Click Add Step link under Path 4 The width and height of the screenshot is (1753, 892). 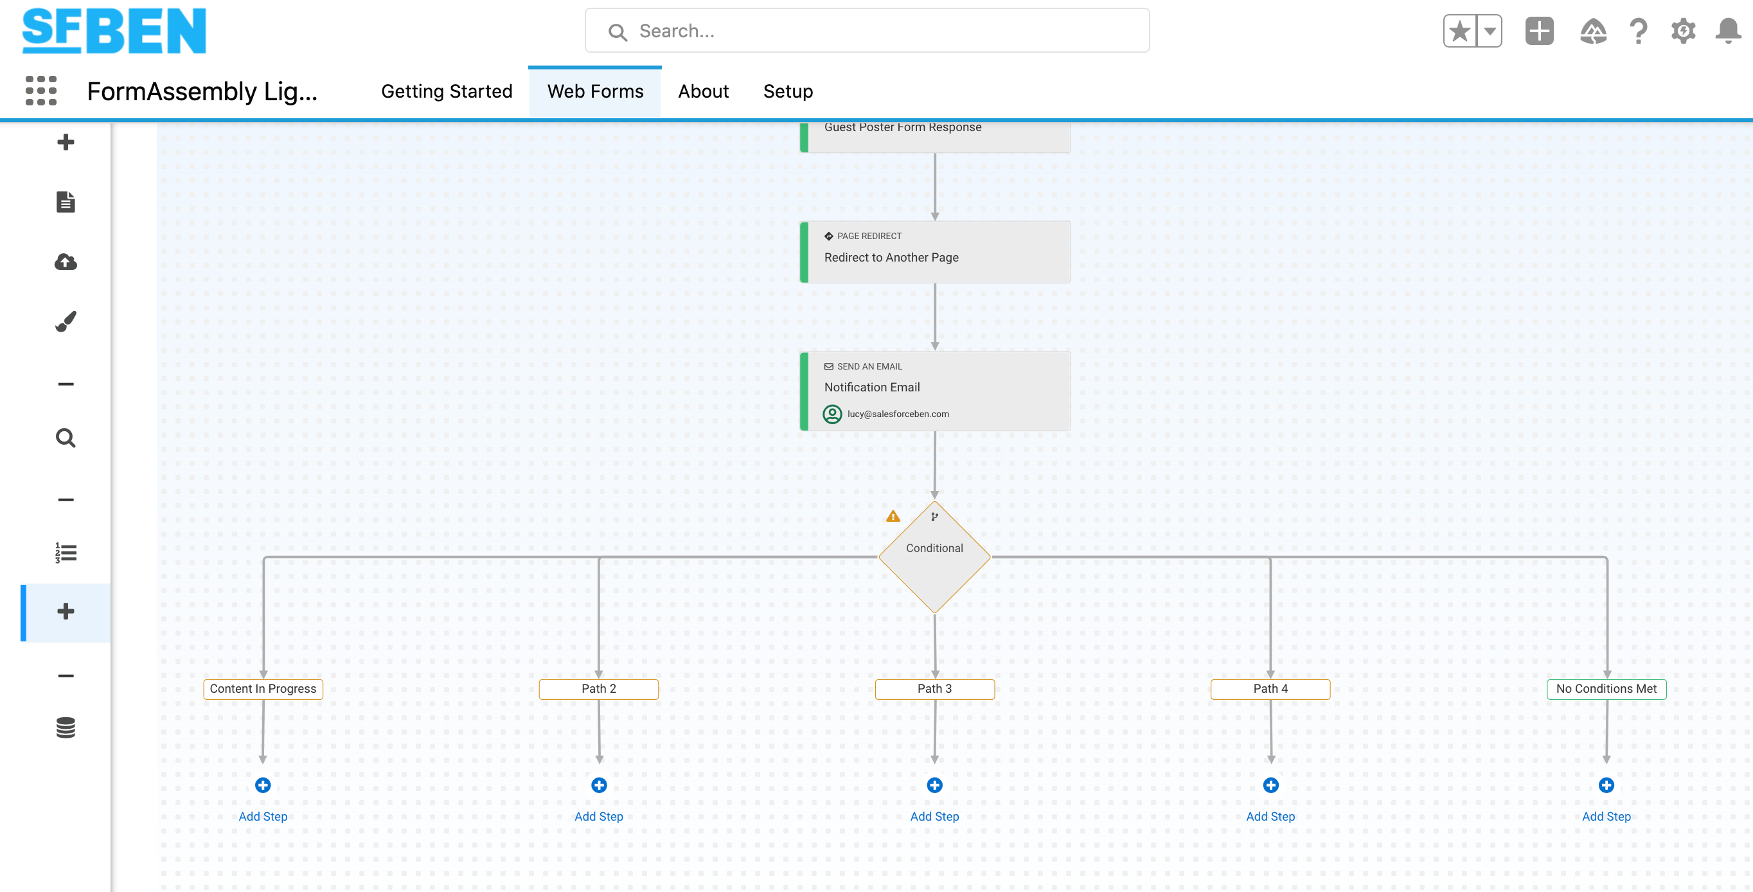pyautogui.click(x=1270, y=816)
